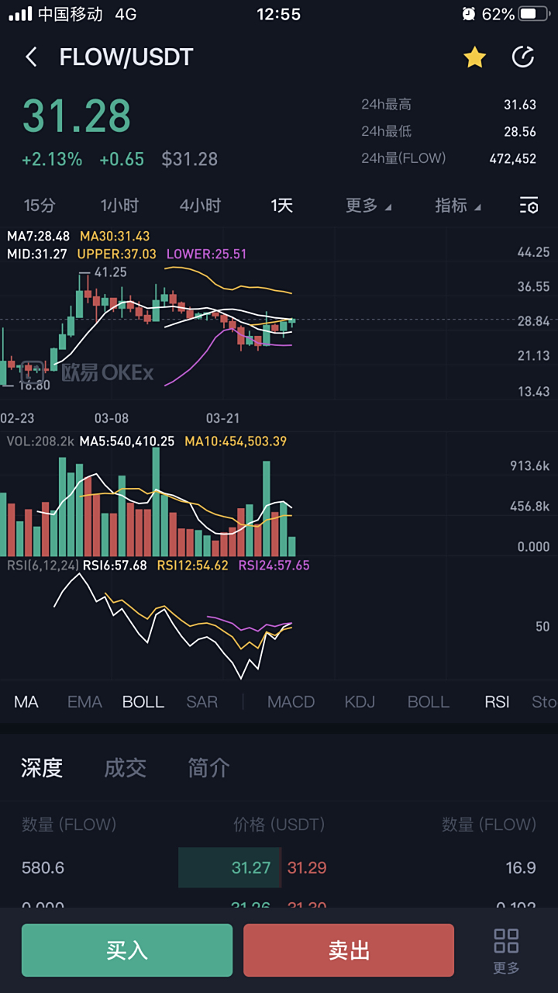Tap the star to favorite FLOW/USDT
Screen dimensions: 558x993
474,57
